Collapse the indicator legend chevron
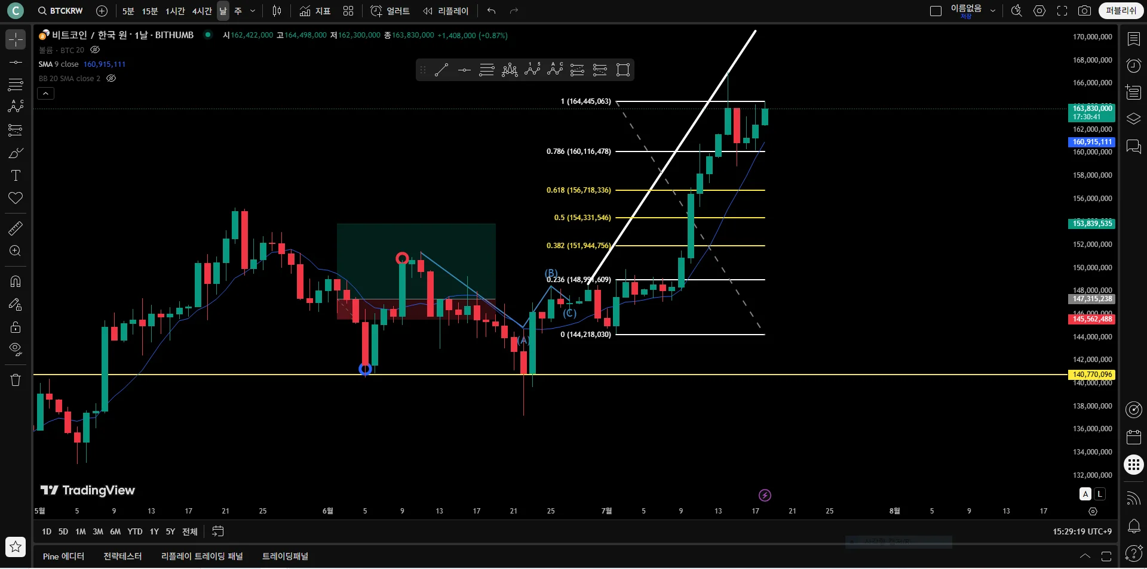 (46, 93)
